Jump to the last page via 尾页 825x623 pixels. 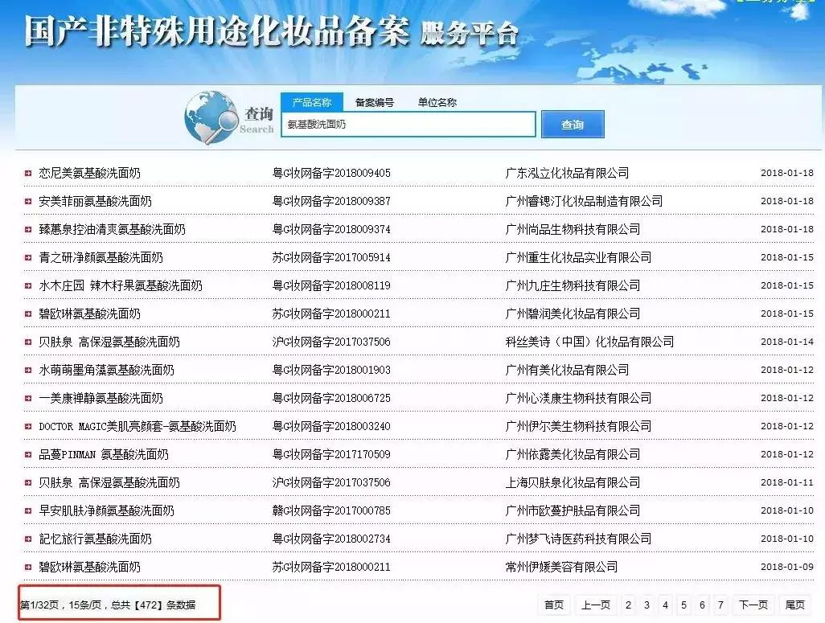(x=797, y=605)
